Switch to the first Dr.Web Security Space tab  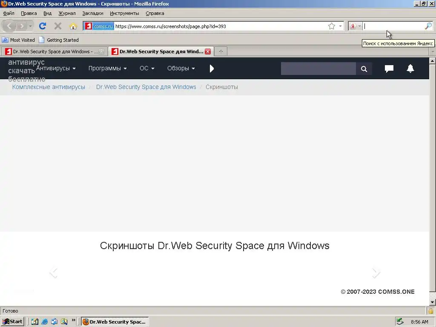pyautogui.click(x=54, y=52)
